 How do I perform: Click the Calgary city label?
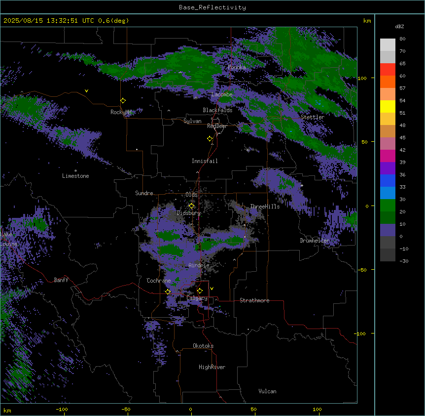197,298
